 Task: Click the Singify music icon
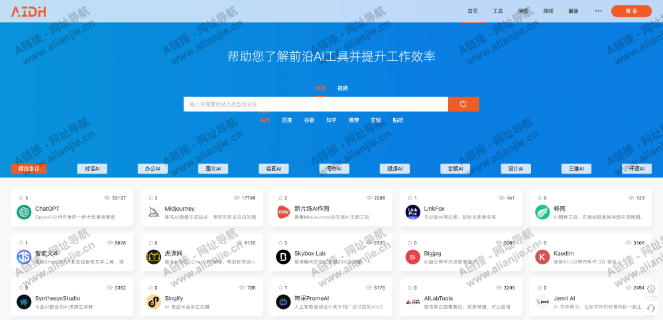[x=154, y=302]
